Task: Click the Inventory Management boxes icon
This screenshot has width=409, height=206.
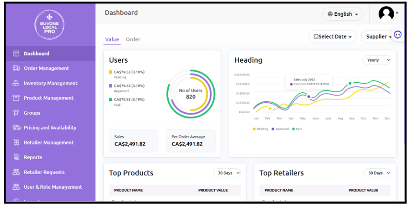Action: (x=16, y=83)
